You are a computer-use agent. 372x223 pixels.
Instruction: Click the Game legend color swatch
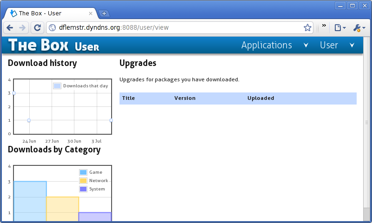(83, 172)
